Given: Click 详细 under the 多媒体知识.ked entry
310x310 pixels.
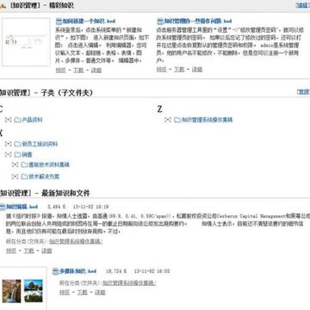Looking at the screenshot, I should (x=100, y=292).
